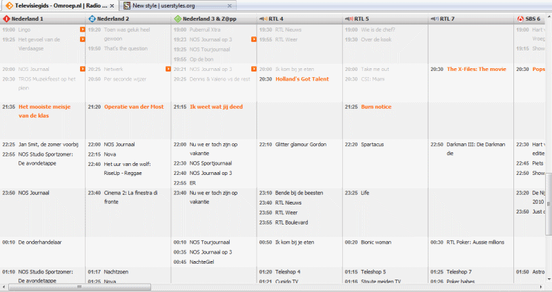The image size is (552, 292).
Task: Play NOS Journaal op 3 at 20:21 icon
Action: tap(254, 69)
